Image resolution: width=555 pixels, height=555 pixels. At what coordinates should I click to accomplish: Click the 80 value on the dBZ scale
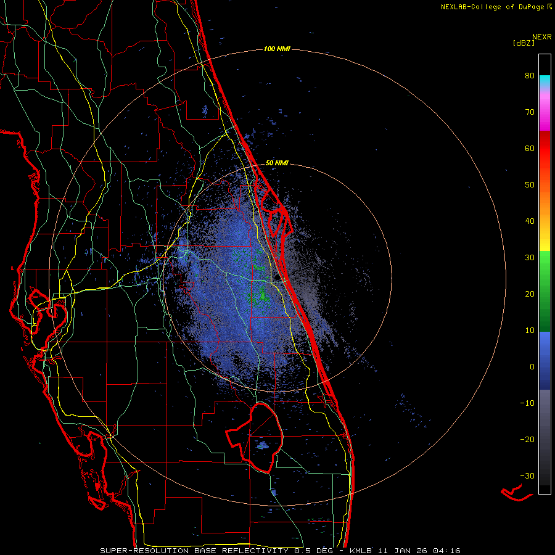click(530, 76)
